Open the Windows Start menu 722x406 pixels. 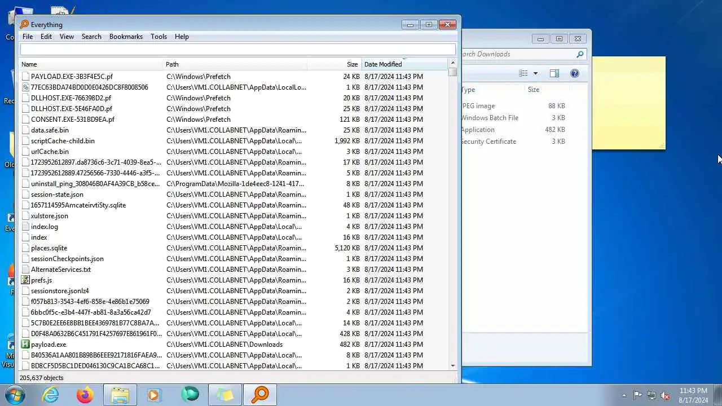(x=15, y=395)
